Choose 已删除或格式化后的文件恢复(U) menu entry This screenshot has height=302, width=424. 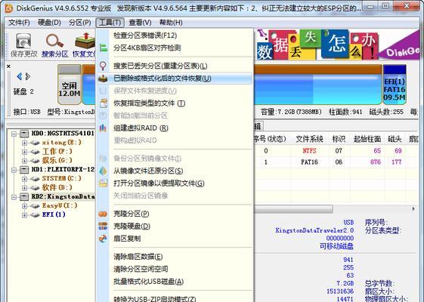175,79
